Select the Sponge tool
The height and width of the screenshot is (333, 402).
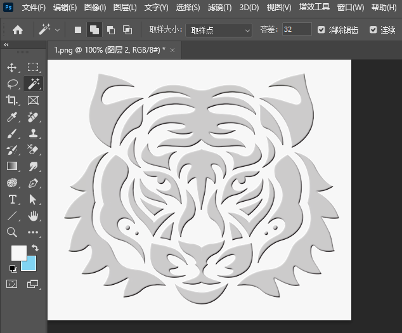12,183
